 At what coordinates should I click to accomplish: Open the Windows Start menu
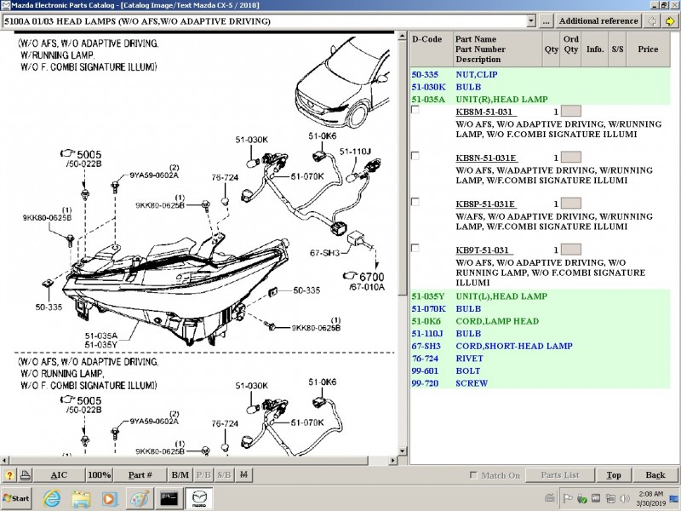pyautogui.click(x=16, y=498)
